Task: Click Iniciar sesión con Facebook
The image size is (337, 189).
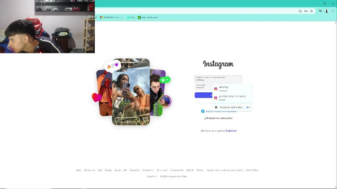Action: tap(219, 111)
